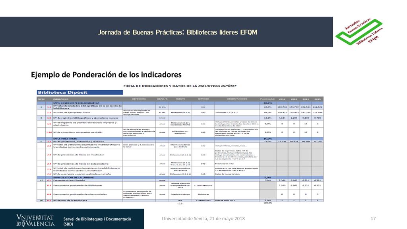Click the slide number '17'
Screen dimensions: 407x229
pos(373,219)
